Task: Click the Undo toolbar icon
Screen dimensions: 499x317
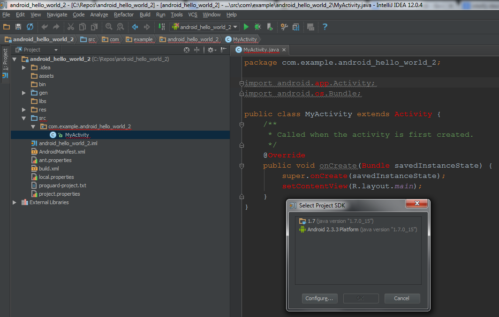Action: tap(45, 27)
